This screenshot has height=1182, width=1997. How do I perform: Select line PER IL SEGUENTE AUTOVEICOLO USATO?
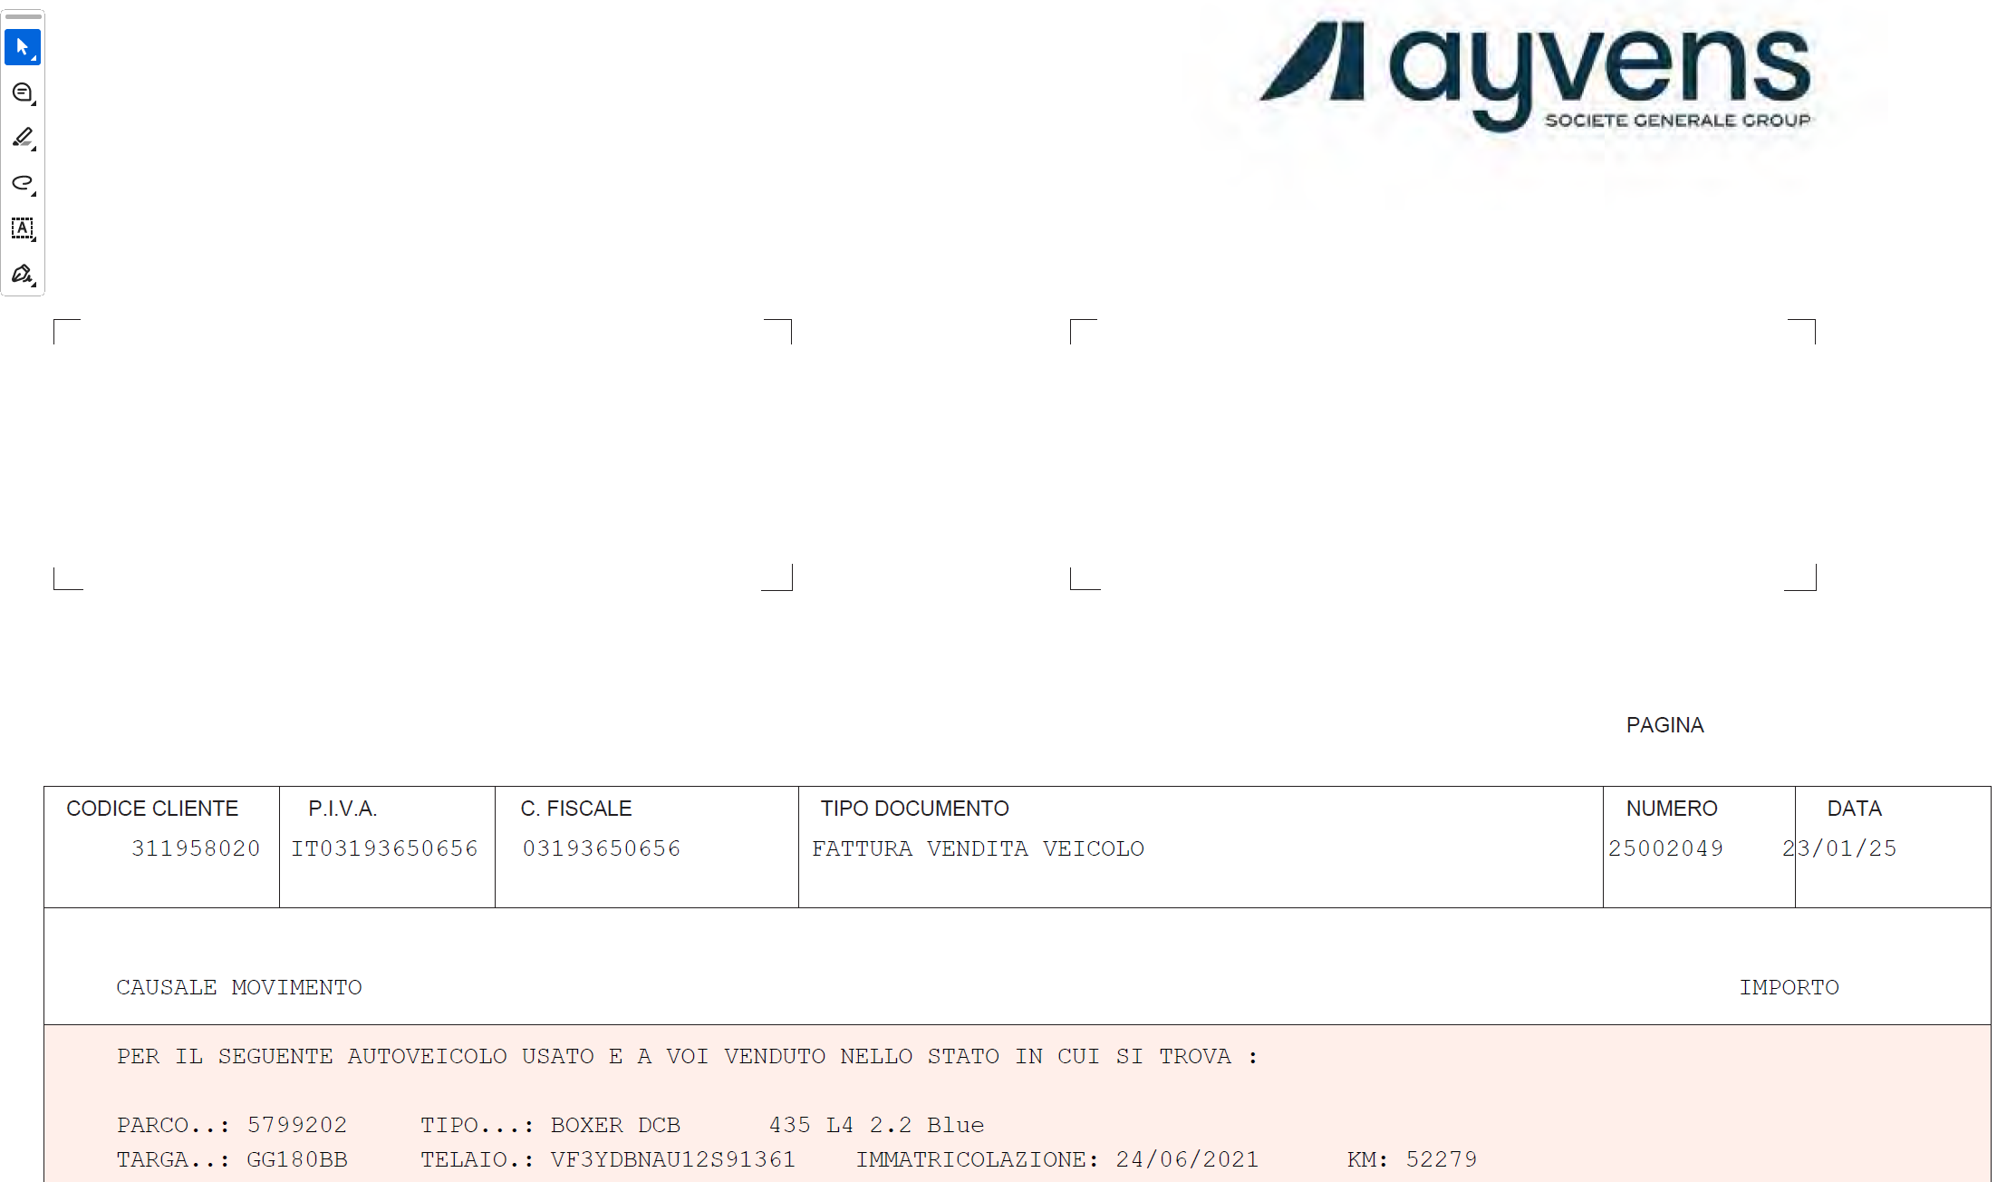tap(688, 1056)
